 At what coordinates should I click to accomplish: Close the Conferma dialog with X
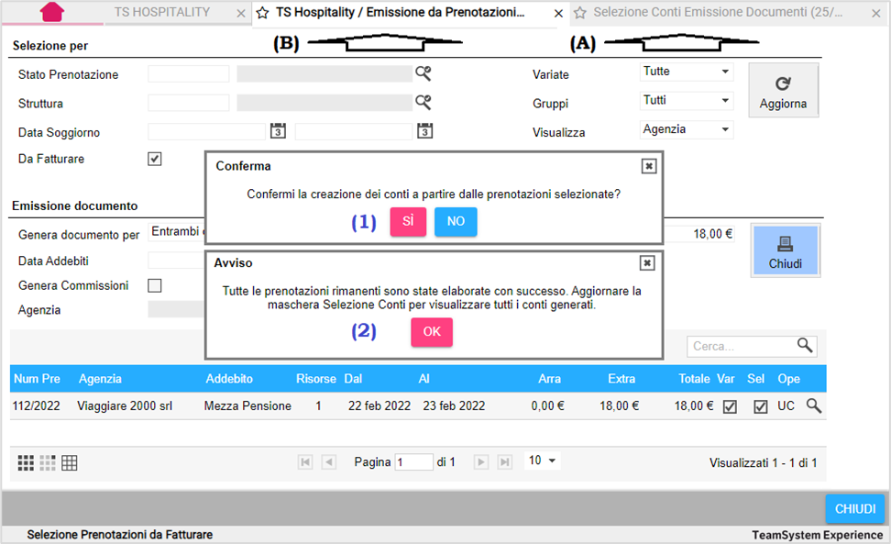649,166
